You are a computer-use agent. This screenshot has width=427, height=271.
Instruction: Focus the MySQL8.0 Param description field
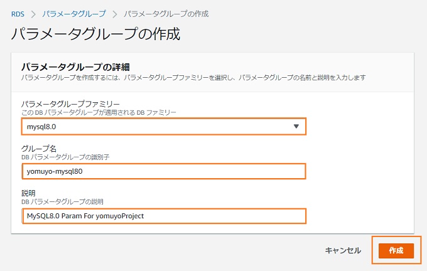pyautogui.click(x=164, y=216)
